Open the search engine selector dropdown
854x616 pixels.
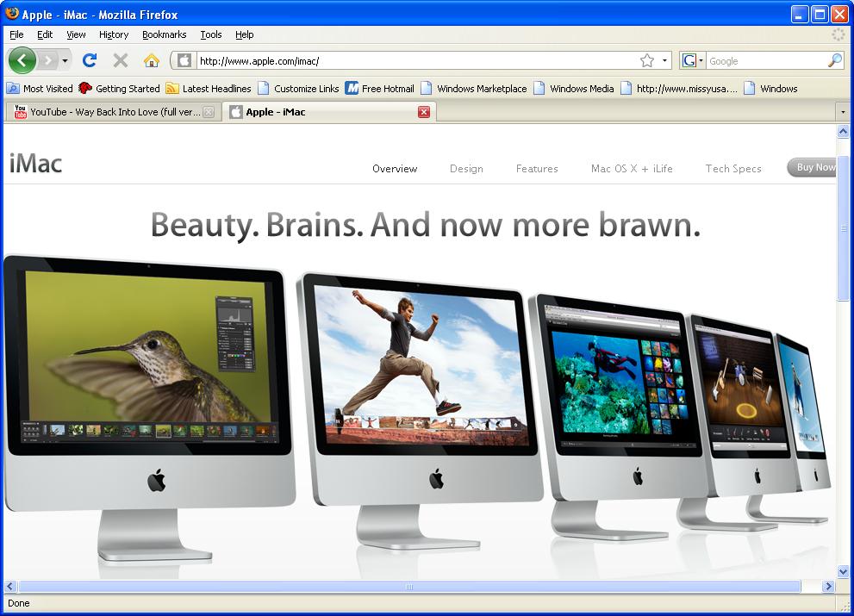tap(693, 60)
